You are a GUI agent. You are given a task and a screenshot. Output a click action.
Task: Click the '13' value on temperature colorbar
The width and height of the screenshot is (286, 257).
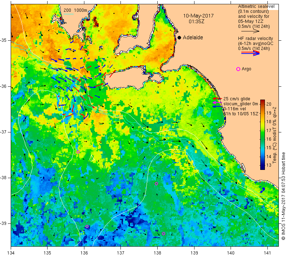coord(269,165)
